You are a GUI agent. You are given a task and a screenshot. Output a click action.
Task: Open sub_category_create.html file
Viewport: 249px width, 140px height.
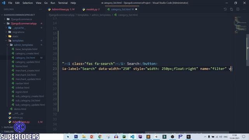pyautogui.click(x=30, y=96)
